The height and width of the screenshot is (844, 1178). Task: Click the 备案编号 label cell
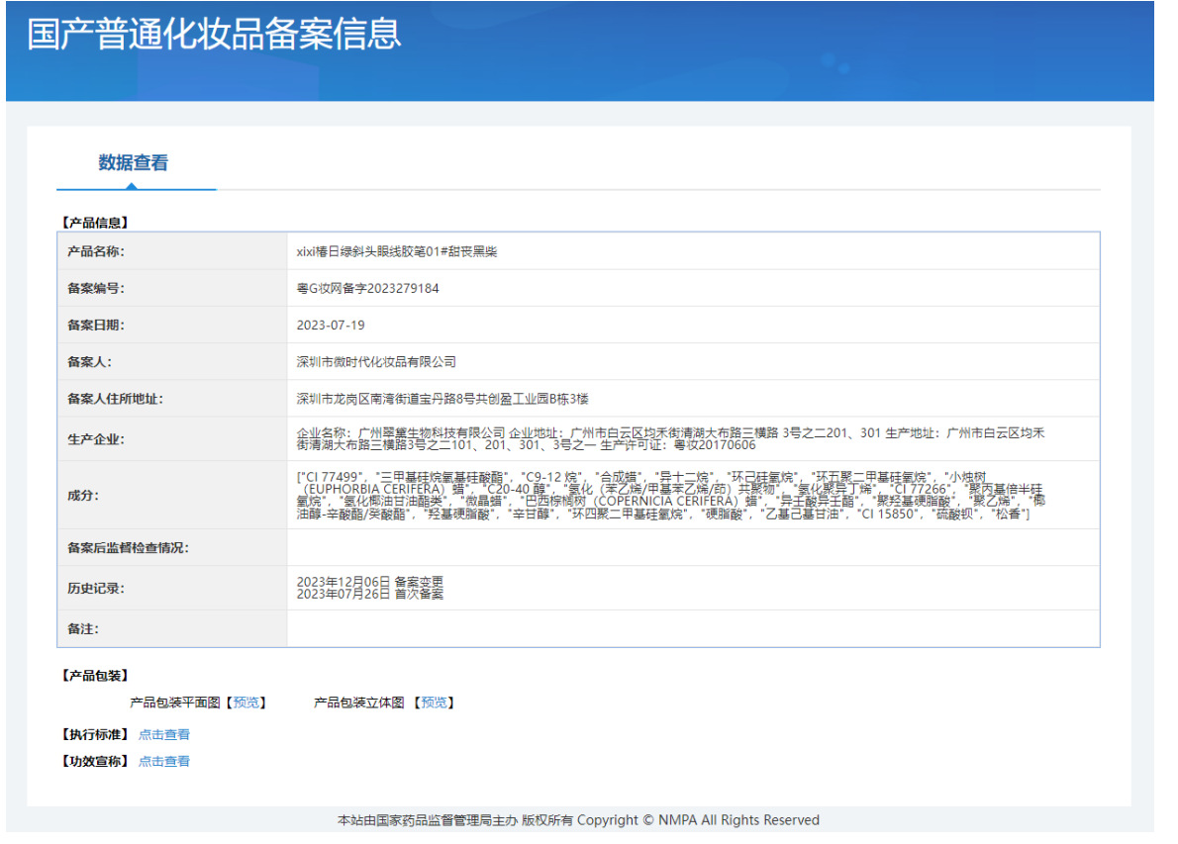click(x=172, y=288)
